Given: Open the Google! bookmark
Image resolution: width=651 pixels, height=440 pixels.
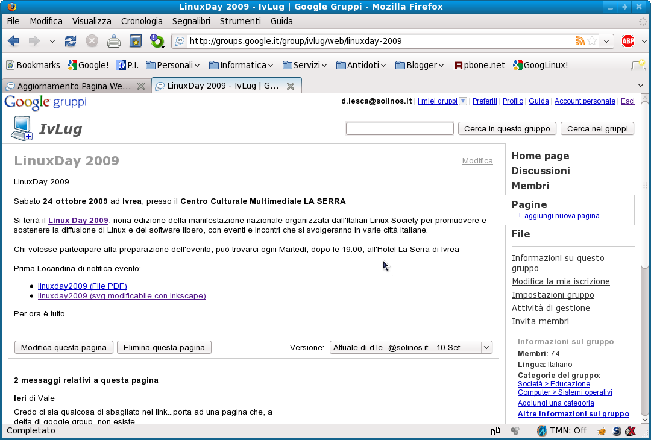Looking at the screenshot, I should tap(88, 65).
